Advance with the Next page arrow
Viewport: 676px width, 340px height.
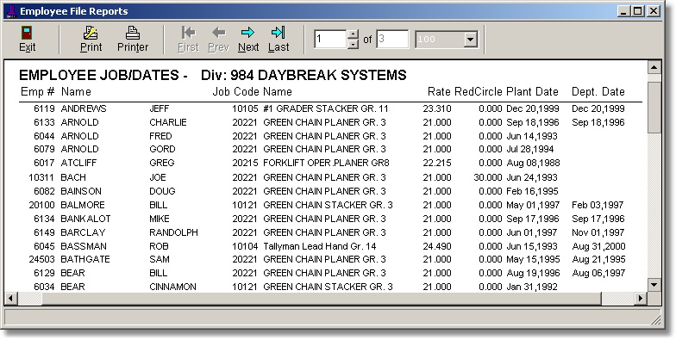pos(248,33)
